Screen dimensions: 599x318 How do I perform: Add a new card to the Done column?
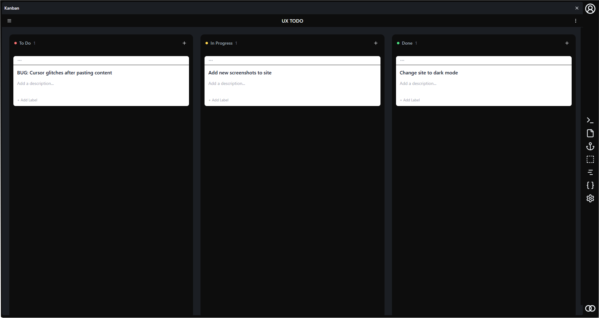point(567,43)
